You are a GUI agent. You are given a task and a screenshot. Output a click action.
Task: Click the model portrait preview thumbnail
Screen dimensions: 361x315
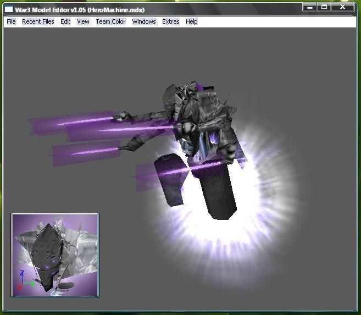(55, 256)
